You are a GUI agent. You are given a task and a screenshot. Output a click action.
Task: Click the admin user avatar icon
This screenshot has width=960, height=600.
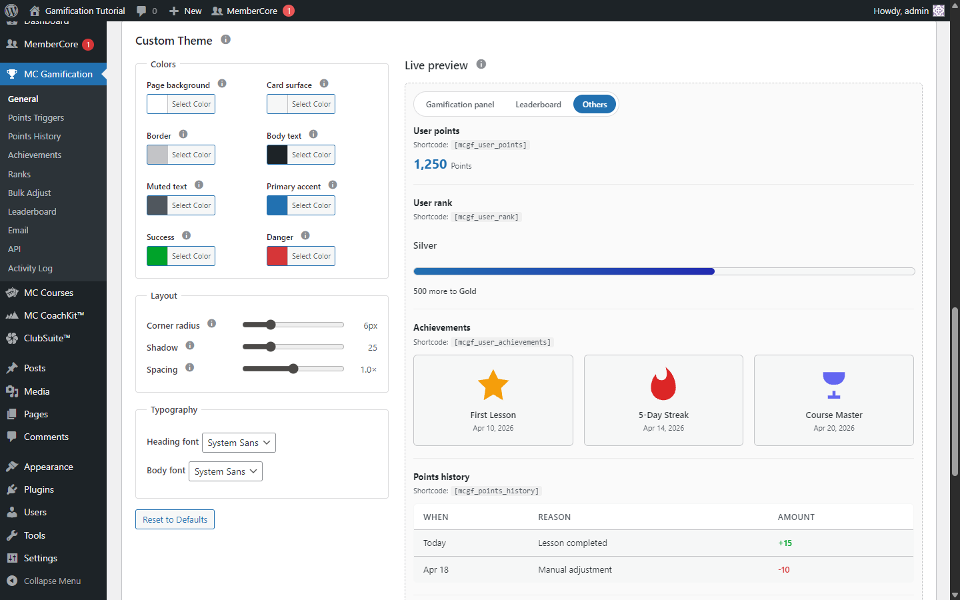click(x=939, y=11)
